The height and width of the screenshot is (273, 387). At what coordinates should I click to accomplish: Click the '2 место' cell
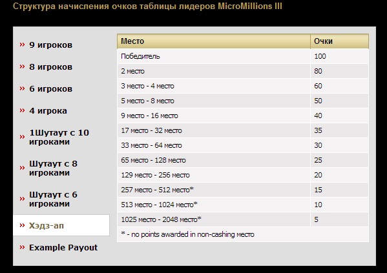pos(214,71)
